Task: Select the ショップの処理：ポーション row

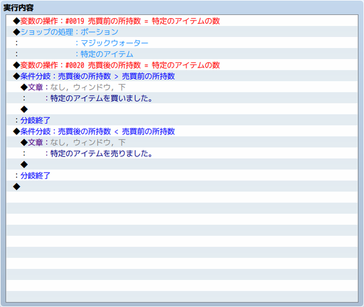Action: pyautogui.click(x=182, y=32)
